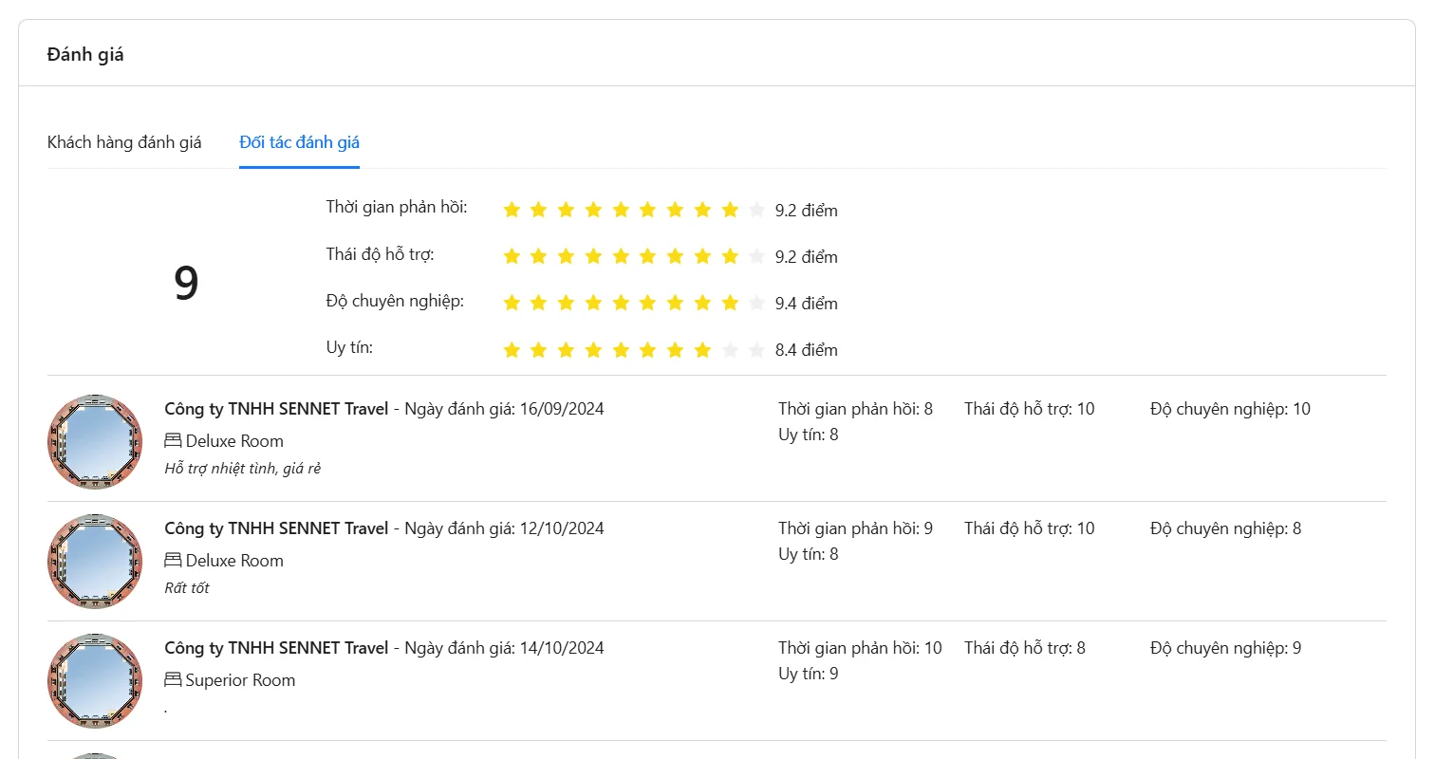Click the overall score number 9
The height and width of the screenshot is (759, 1435).
click(186, 283)
